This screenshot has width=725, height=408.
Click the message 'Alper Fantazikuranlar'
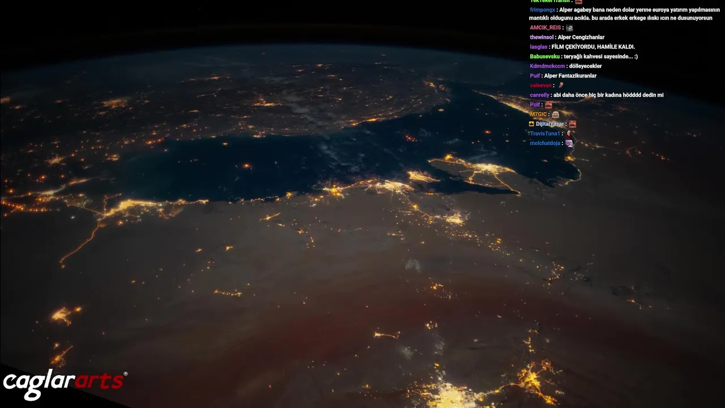coord(570,76)
